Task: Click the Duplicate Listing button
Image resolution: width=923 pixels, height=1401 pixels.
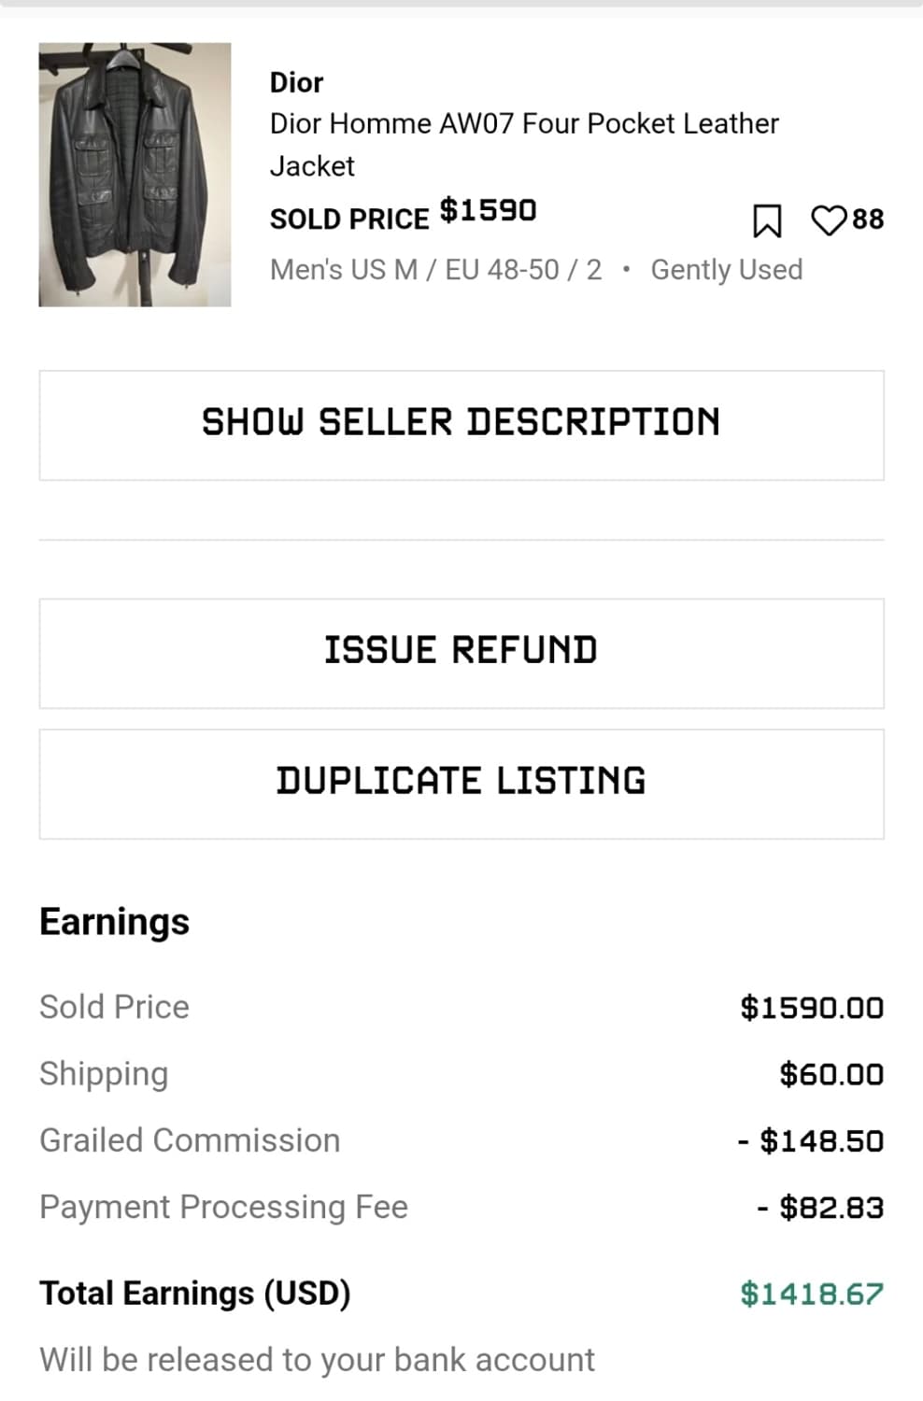Action: click(x=461, y=784)
